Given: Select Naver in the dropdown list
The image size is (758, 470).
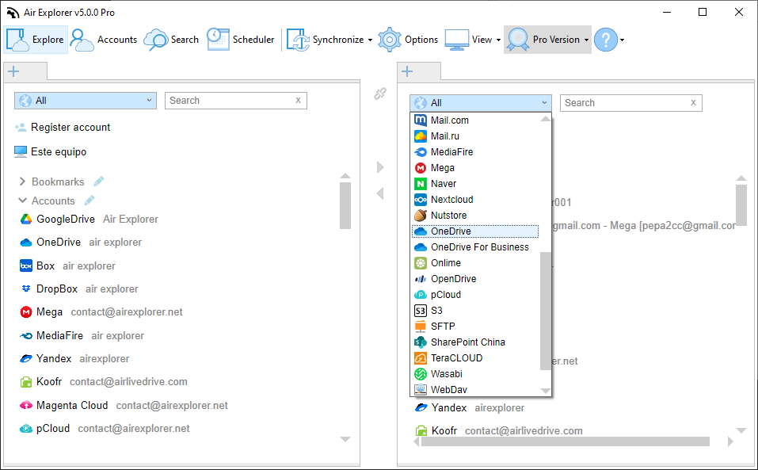Looking at the screenshot, I should (475, 184).
